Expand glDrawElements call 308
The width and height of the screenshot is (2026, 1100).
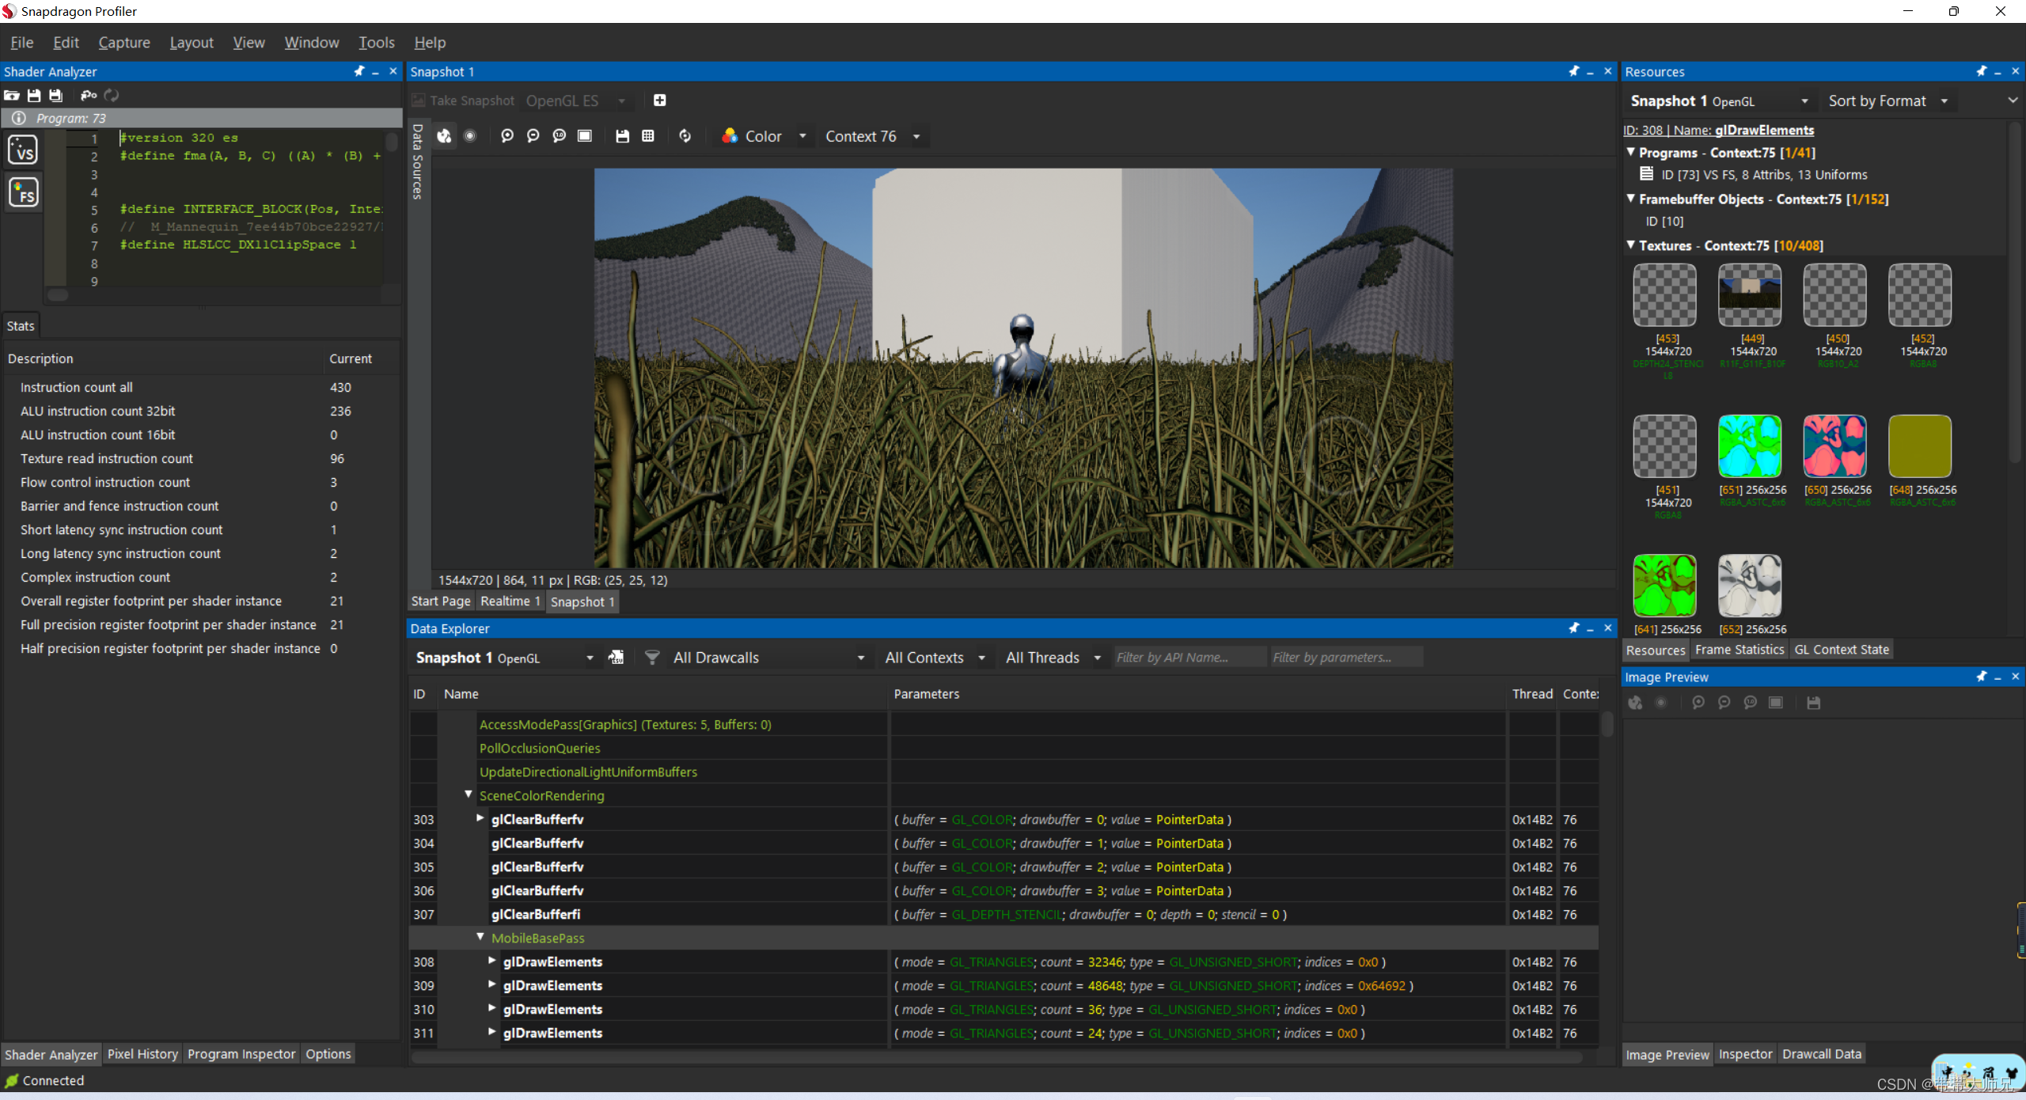coord(491,962)
